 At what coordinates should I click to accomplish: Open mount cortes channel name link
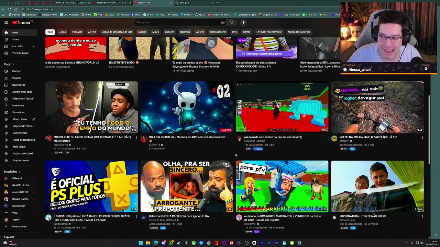coord(61,145)
